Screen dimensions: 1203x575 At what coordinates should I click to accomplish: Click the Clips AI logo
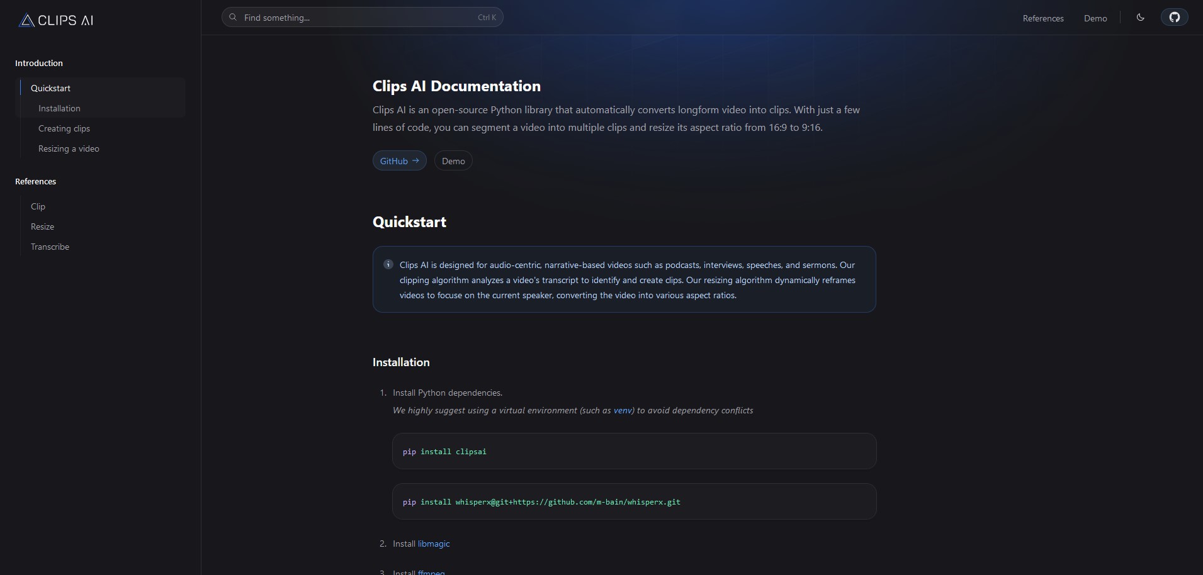tap(56, 20)
